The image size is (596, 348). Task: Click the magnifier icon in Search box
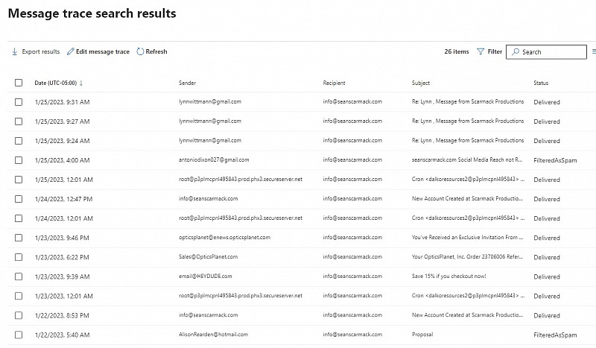coord(516,51)
